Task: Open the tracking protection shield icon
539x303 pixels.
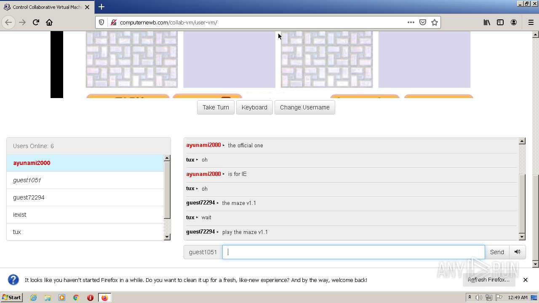Action: coord(101,22)
